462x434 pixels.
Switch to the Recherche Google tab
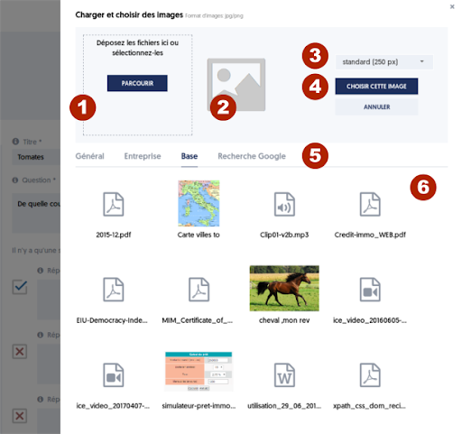click(x=252, y=156)
